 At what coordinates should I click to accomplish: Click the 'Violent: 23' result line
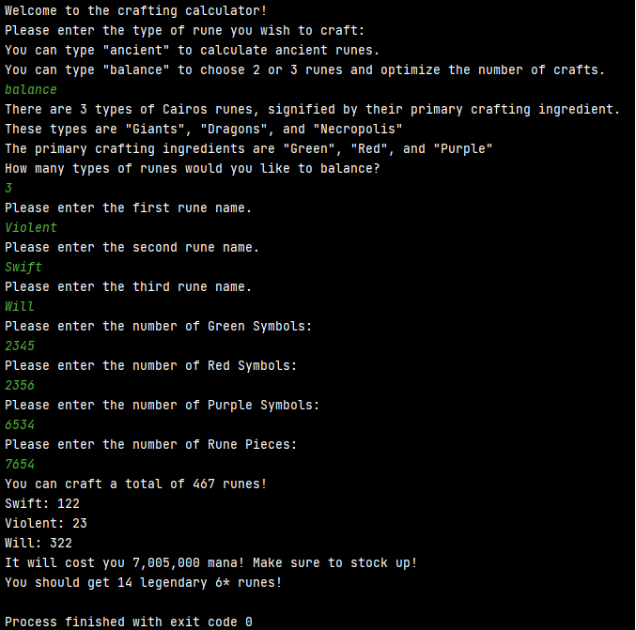pyautogui.click(x=46, y=523)
